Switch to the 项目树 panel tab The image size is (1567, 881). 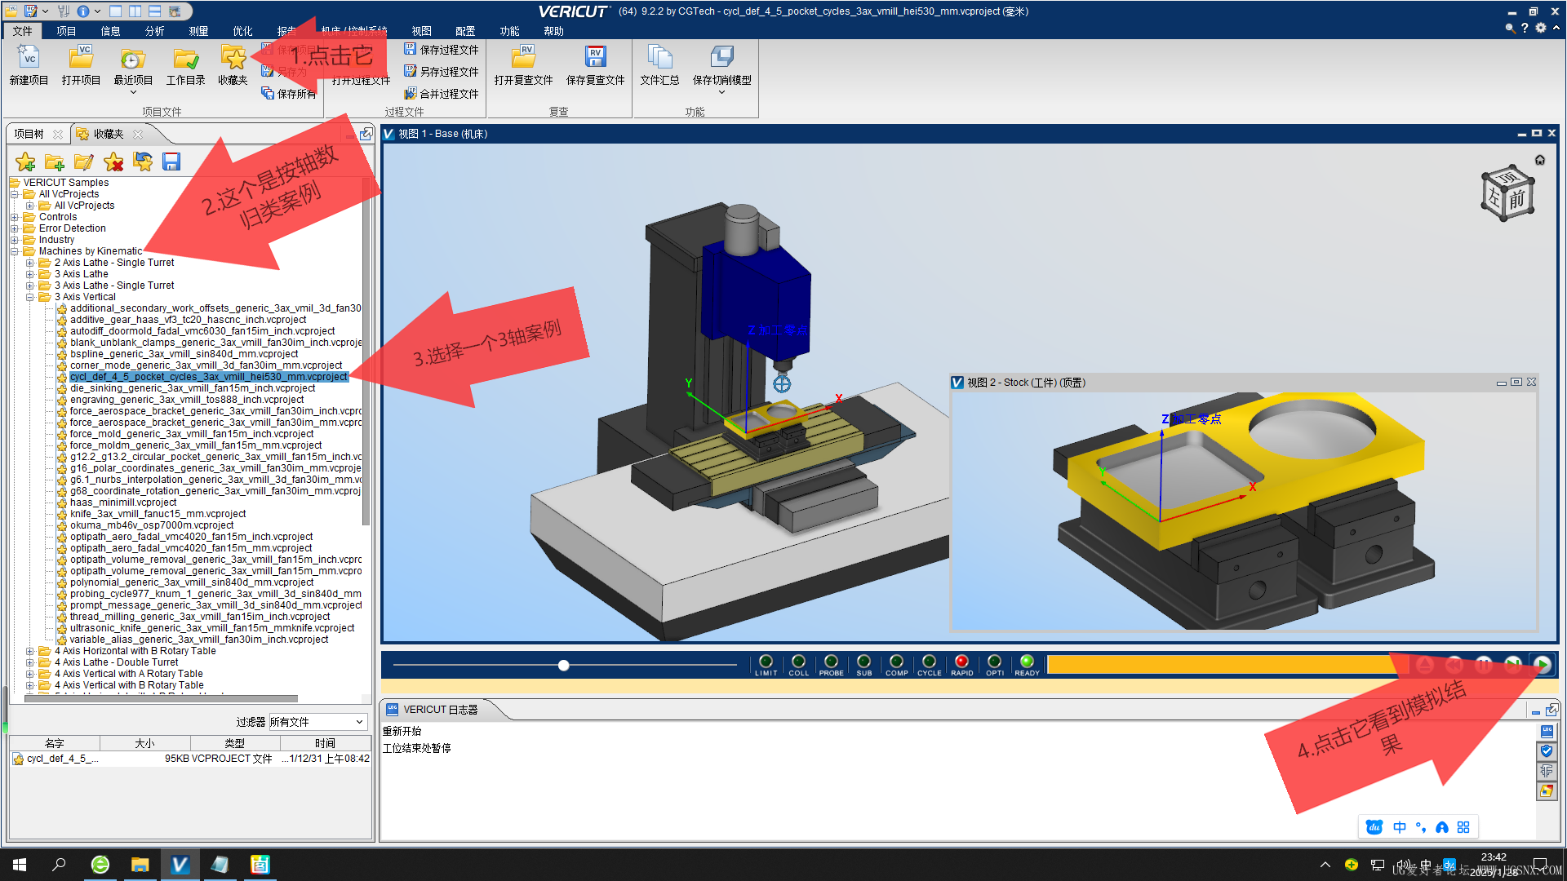[x=29, y=134]
